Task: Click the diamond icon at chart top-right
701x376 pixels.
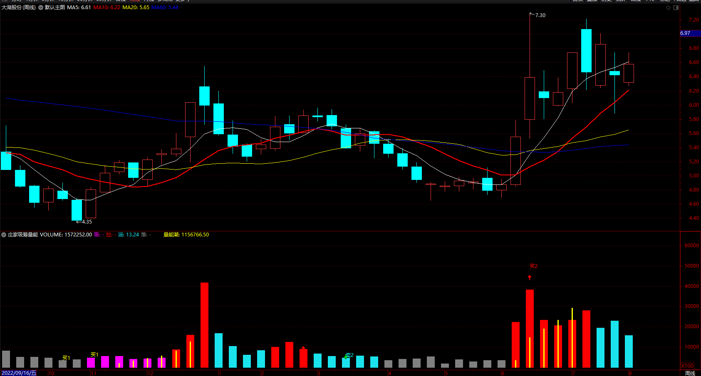Action: [669, 8]
